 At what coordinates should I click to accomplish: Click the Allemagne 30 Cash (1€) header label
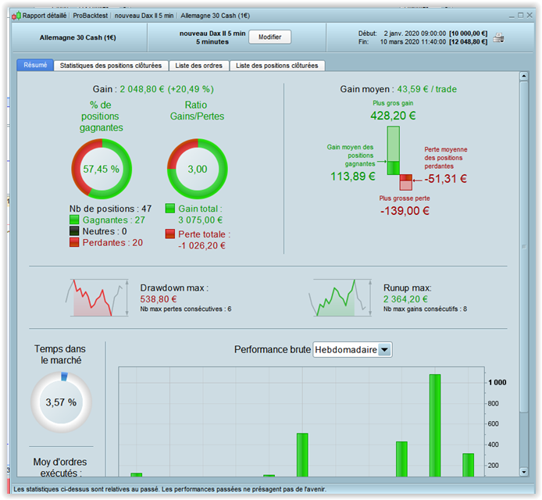point(78,37)
